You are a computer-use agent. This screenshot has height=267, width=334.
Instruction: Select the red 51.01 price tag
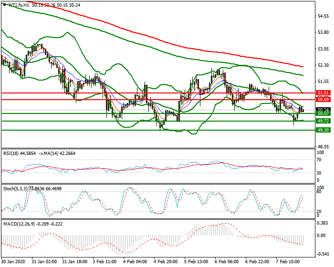click(323, 92)
